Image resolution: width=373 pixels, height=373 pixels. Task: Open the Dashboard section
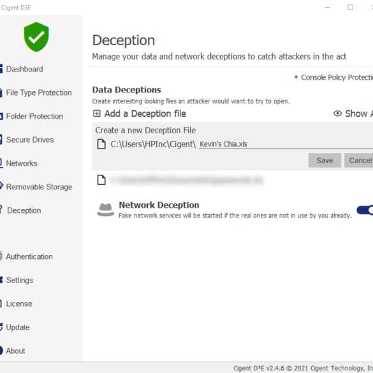point(24,69)
